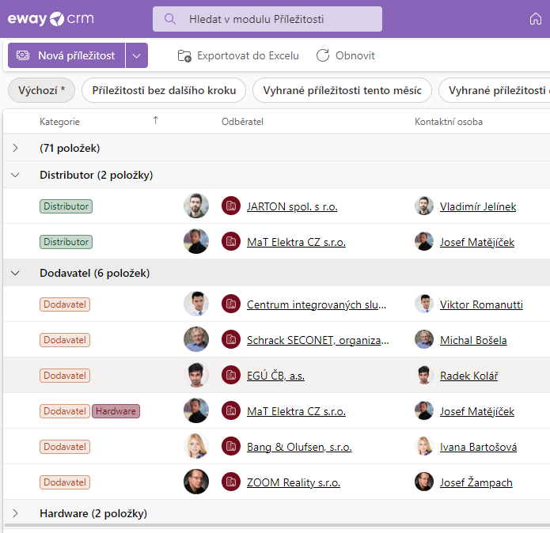This screenshot has width=550, height=533.
Task: Click the sort arrow in Kategorie column
Action: (x=155, y=121)
